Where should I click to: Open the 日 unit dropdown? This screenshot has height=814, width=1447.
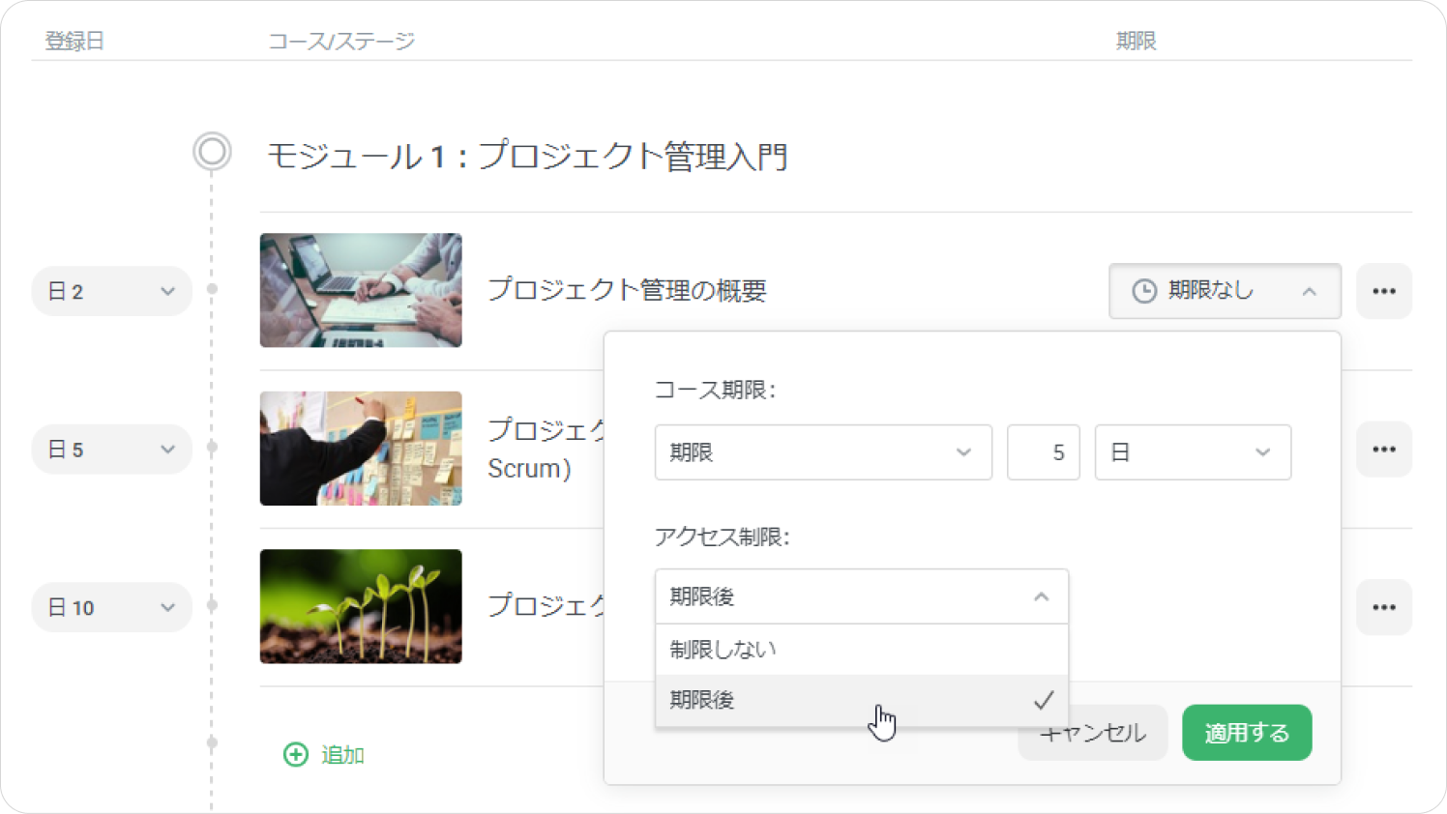[1193, 452]
